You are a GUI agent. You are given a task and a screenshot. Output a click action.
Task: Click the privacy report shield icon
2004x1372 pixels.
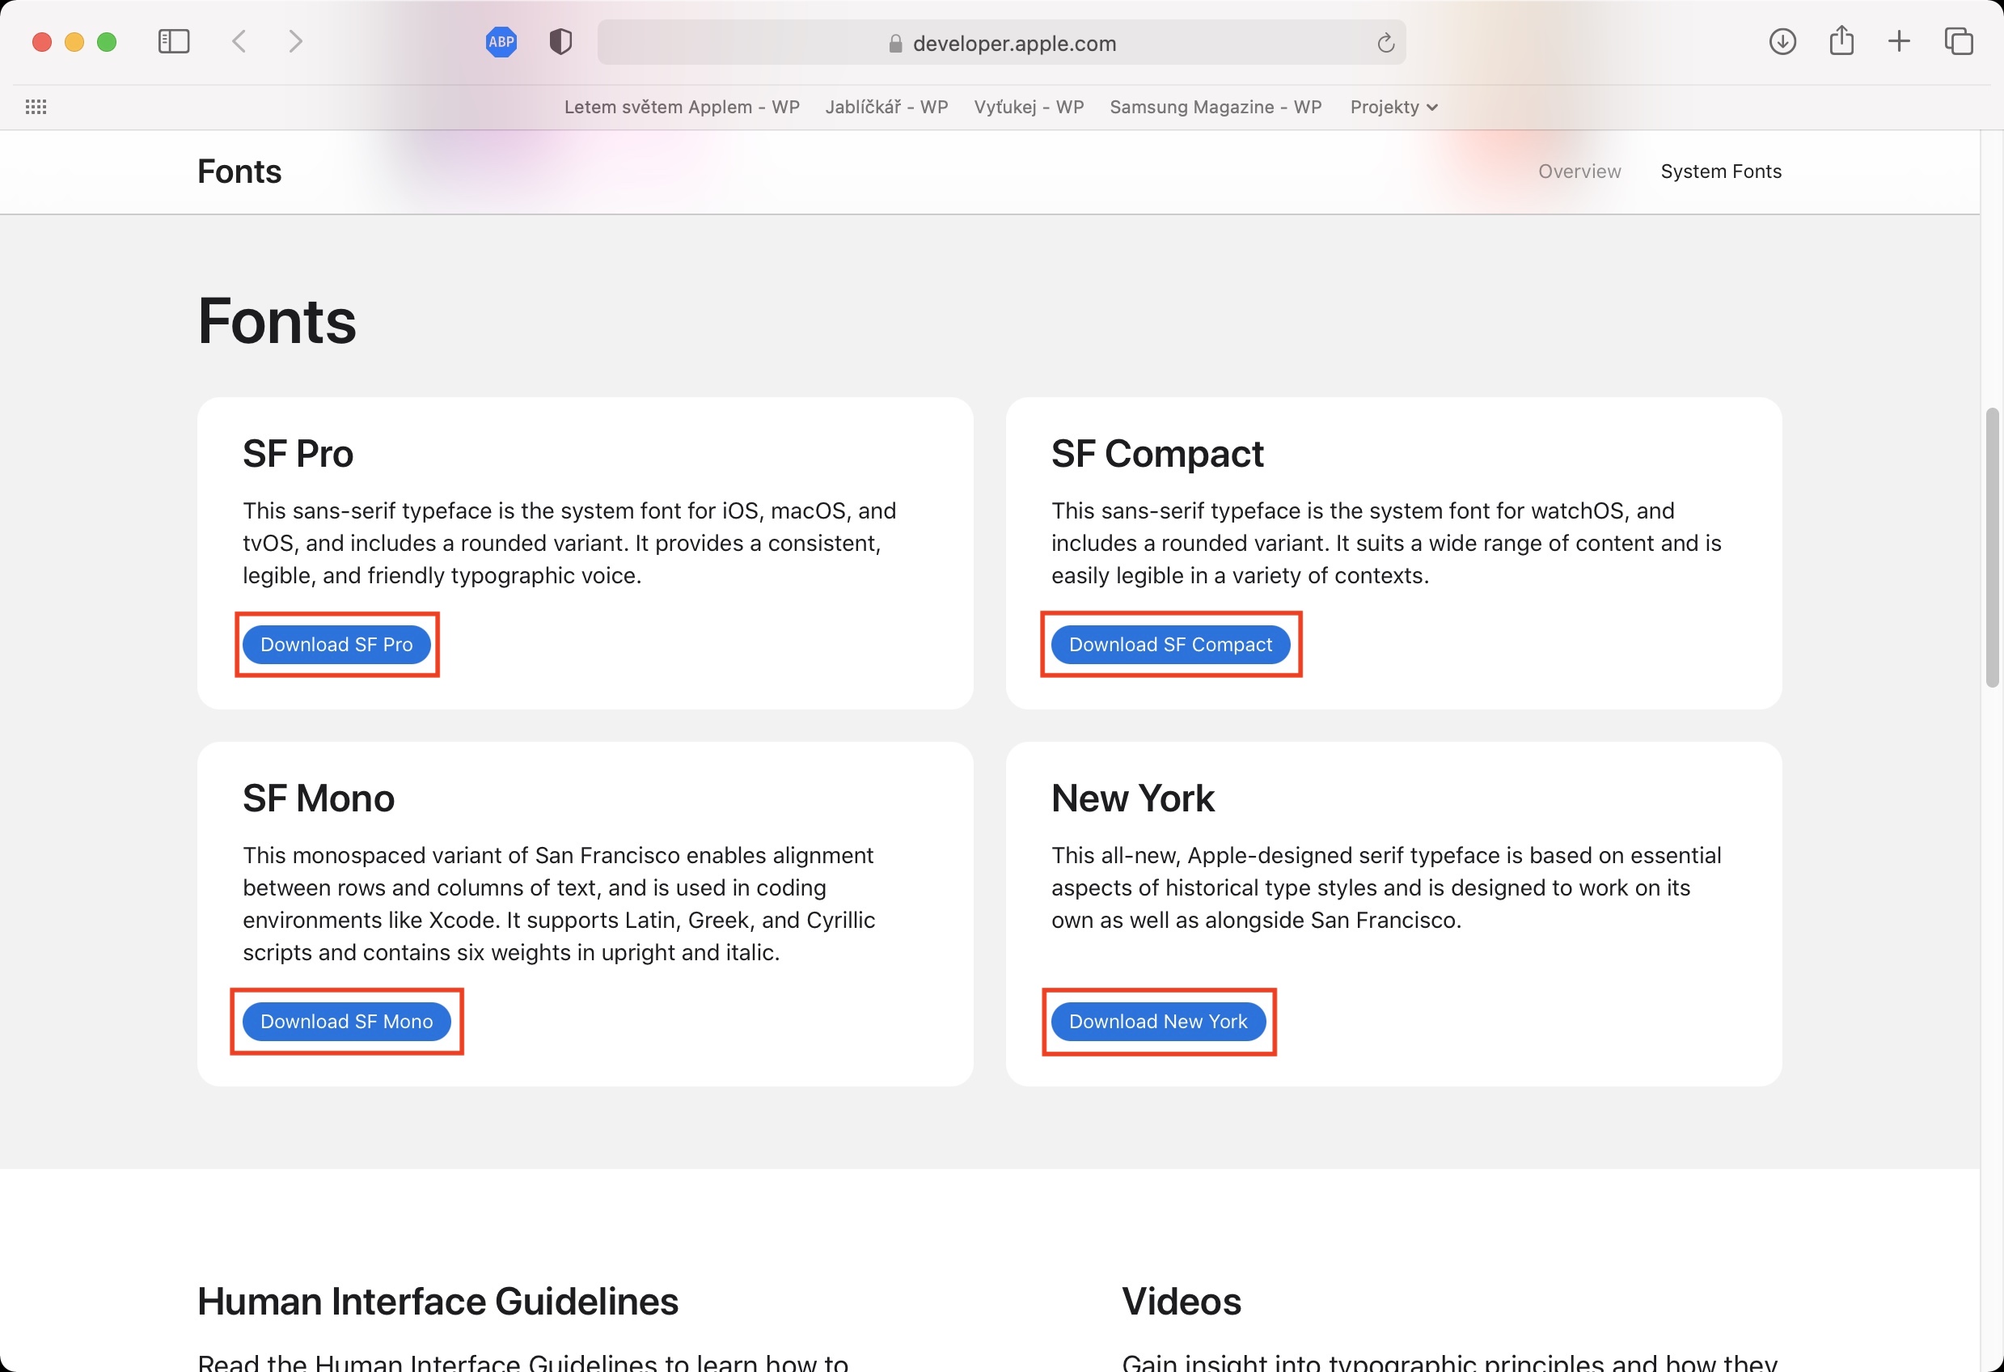560,41
